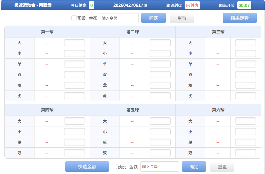Click 第四球 小 bet input box

pyautogui.click(x=74, y=132)
